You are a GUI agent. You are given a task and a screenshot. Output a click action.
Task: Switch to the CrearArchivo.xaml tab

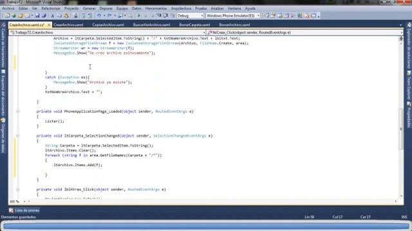(68, 25)
